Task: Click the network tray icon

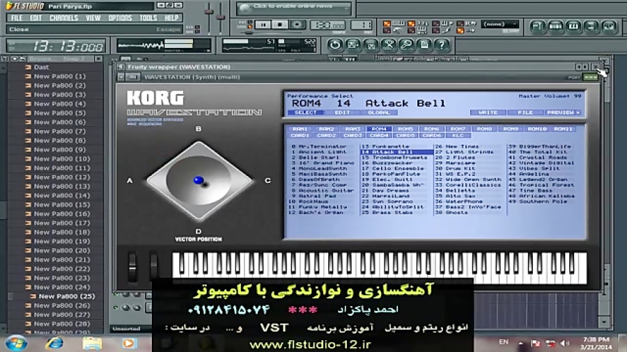Action: [550, 343]
